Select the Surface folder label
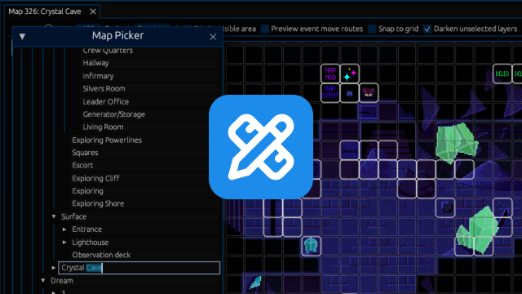522x294 pixels. (x=74, y=216)
